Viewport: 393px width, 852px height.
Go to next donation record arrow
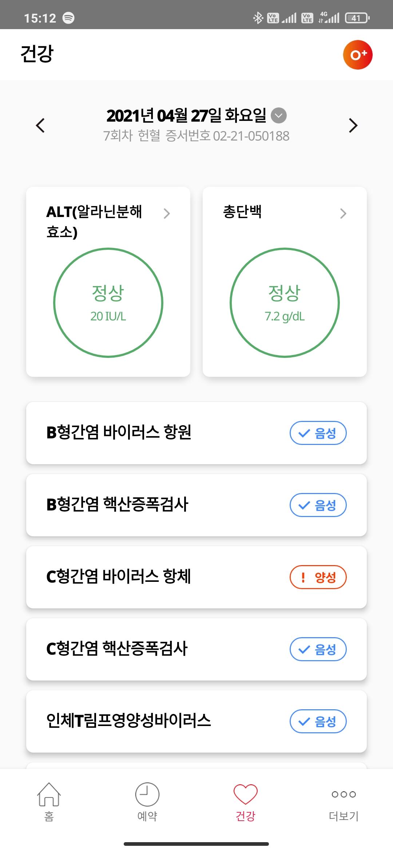point(353,126)
